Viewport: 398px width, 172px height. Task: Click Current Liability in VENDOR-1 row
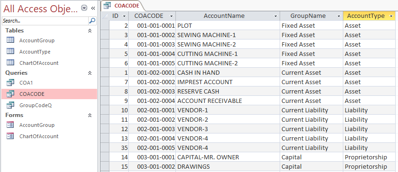(x=311, y=110)
